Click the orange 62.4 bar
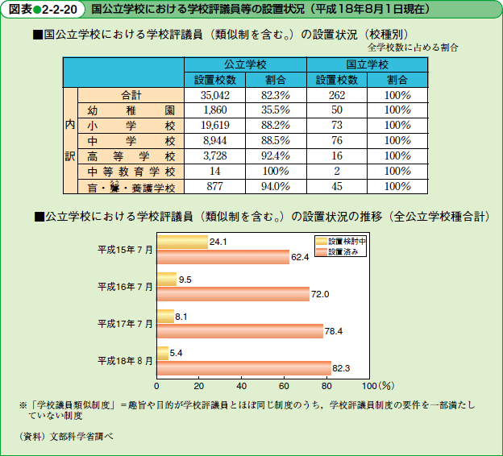The width and height of the screenshot is (503, 456). (x=223, y=257)
